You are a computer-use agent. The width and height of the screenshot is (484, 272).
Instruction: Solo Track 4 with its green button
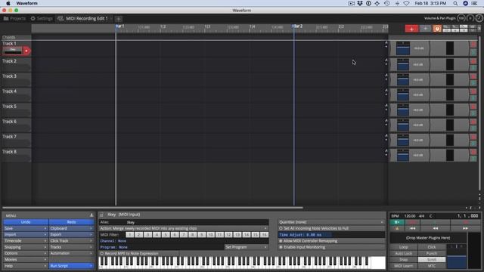[x=473, y=98]
